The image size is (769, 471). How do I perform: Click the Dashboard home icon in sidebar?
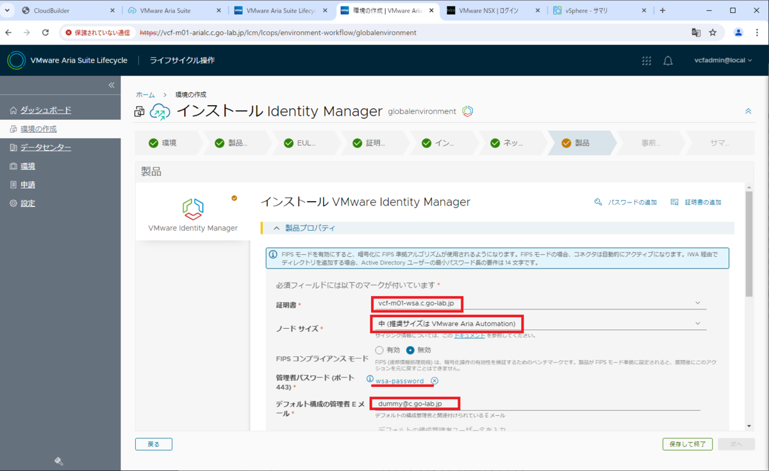(x=13, y=110)
